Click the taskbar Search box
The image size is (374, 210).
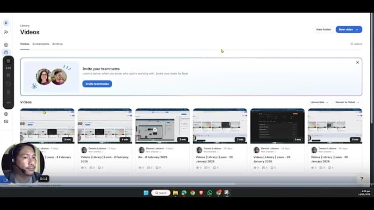(x=161, y=193)
